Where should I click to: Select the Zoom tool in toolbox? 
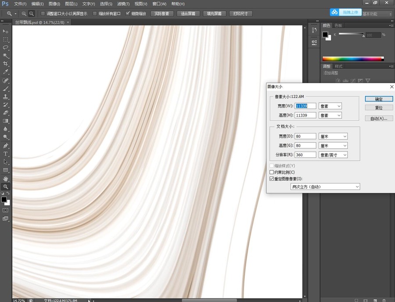(x=5, y=187)
